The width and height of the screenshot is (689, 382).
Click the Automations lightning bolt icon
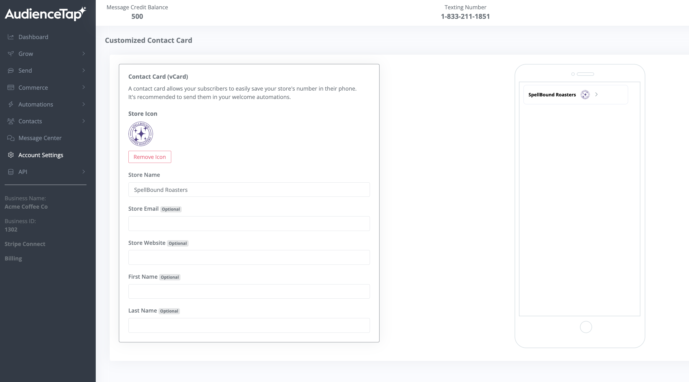[x=11, y=104]
